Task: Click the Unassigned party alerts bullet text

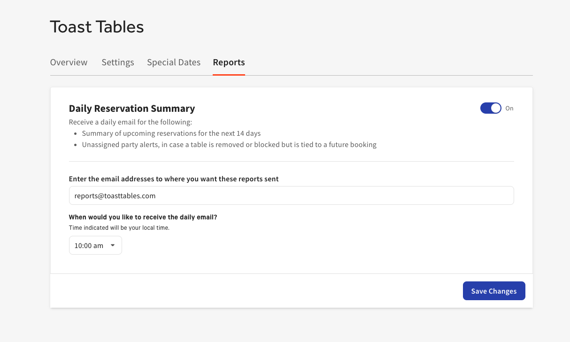Action: 229,145
